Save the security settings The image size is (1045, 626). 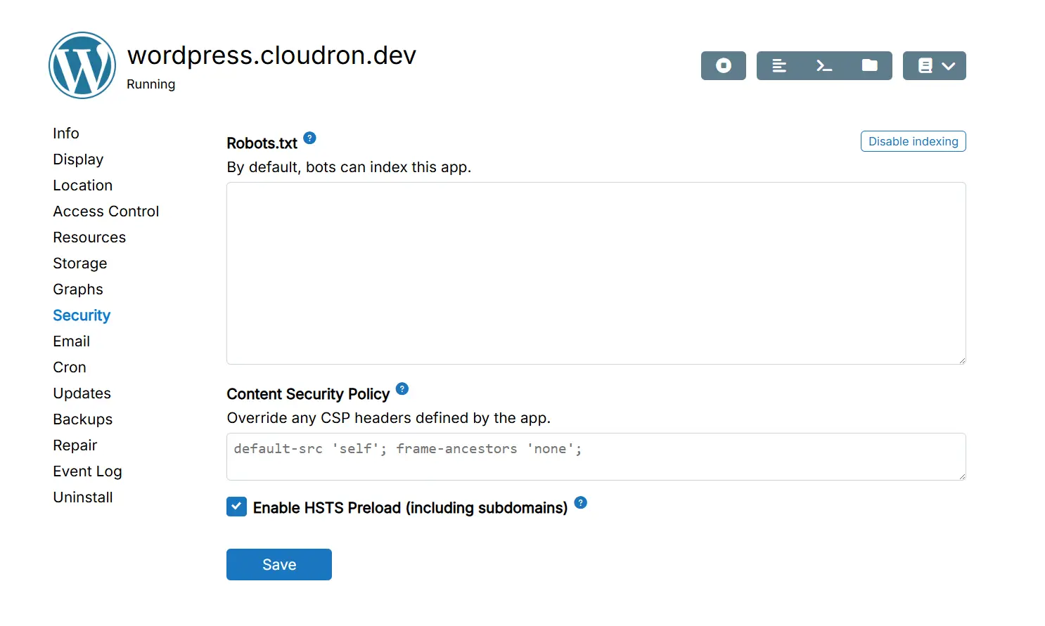click(x=279, y=565)
